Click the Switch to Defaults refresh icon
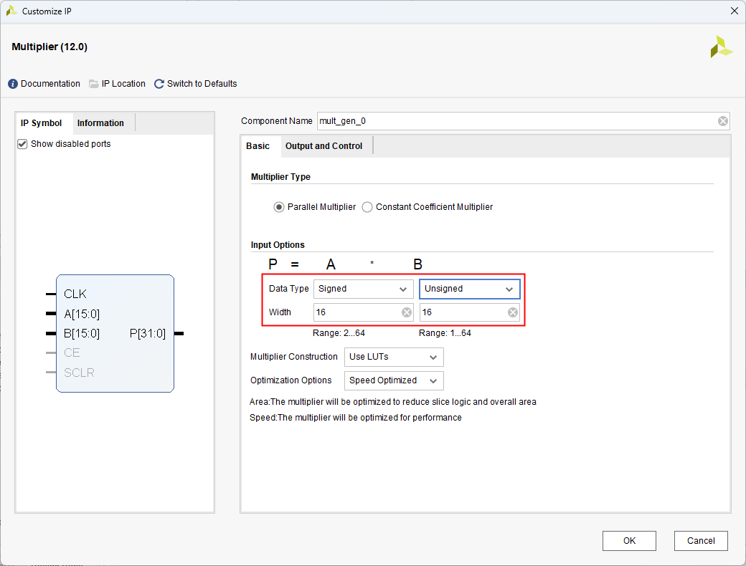The height and width of the screenshot is (566, 746). pyautogui.click(x=159, y=84)
